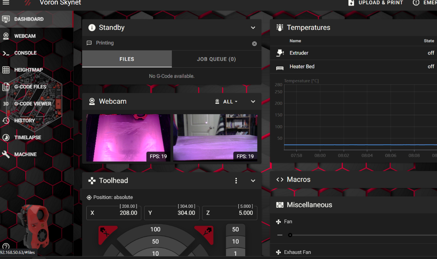The image size is (437, 259).
Task: Click the Miscellaneous panel header
Action: tap(354, 205)
